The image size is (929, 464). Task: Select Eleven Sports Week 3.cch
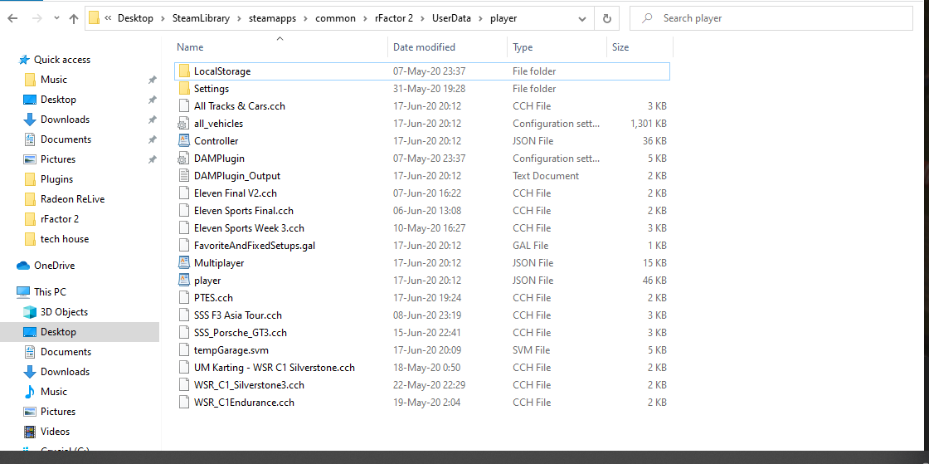coord(249,228)
